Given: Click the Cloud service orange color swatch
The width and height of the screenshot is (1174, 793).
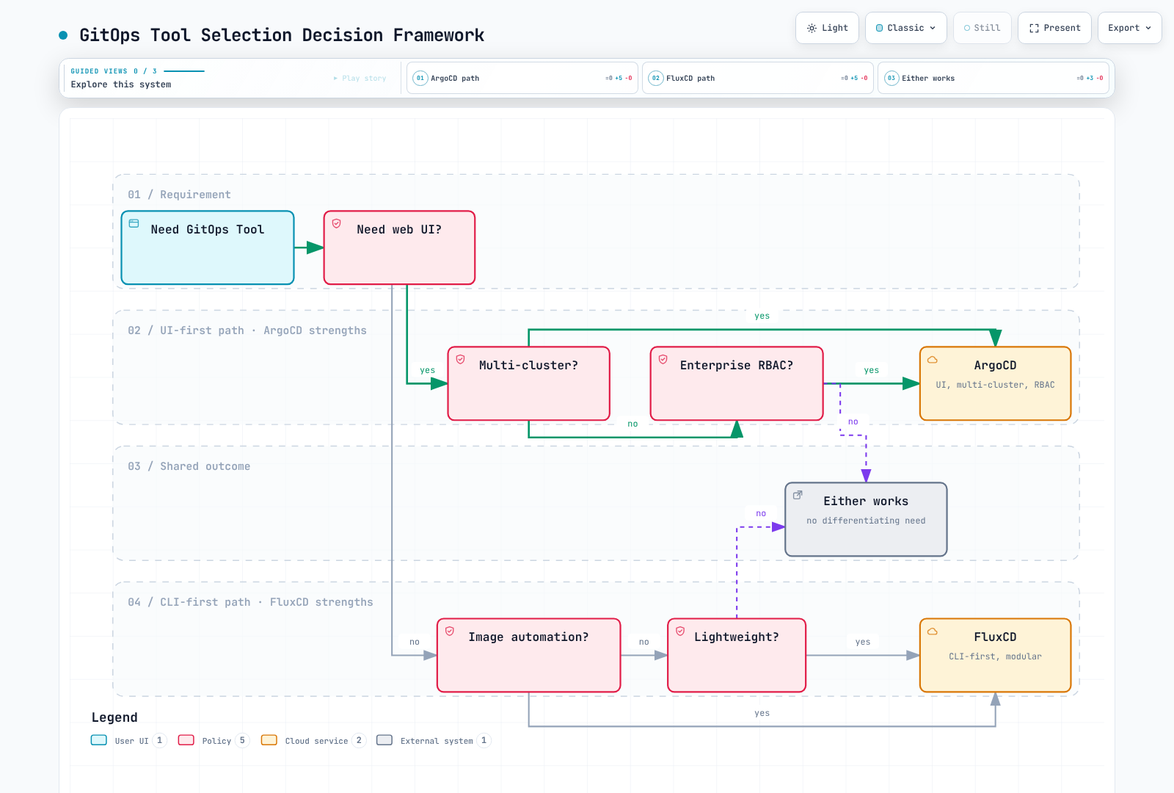Looking at the screenshot, I should click(x=269, y=740).
